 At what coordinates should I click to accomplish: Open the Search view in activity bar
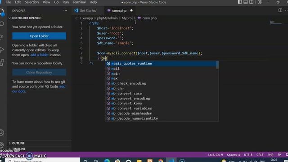(x=2, y=24)
